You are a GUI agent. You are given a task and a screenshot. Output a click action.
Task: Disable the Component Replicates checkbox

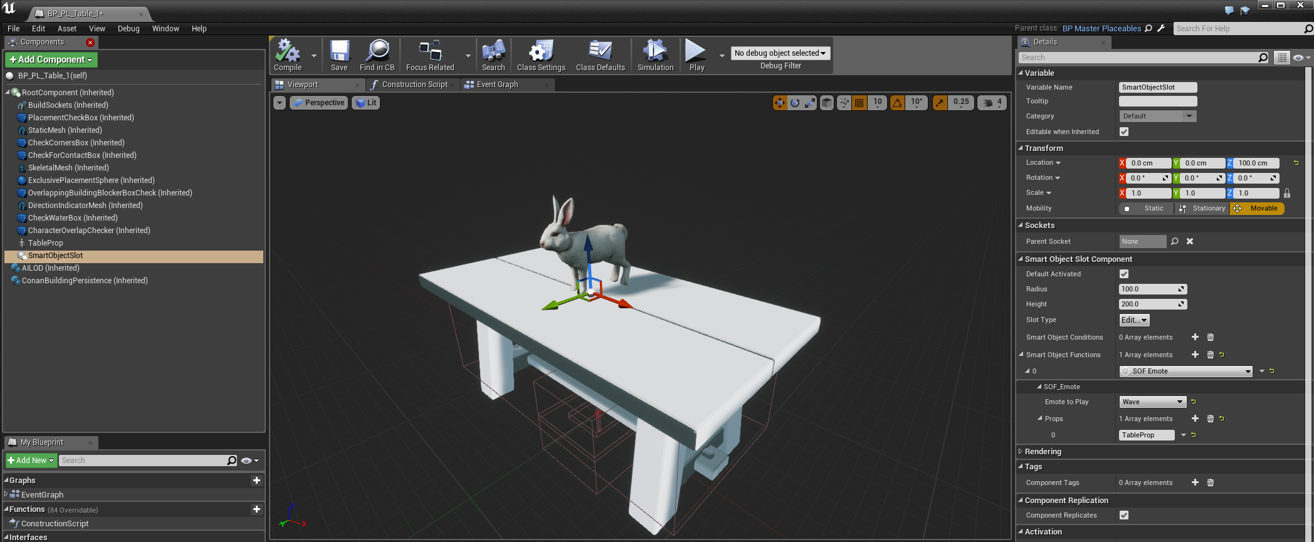coord(1124,515)
